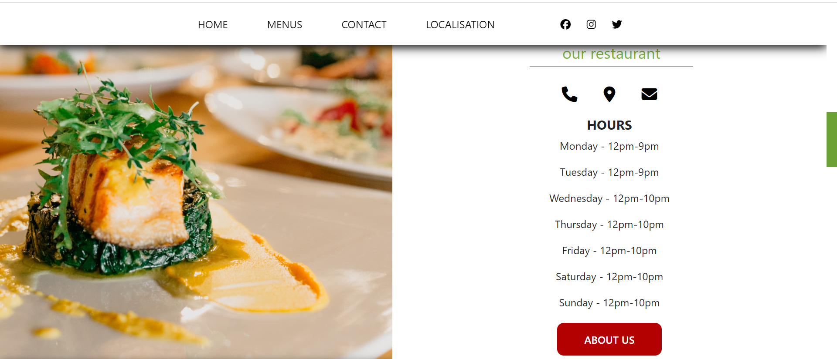Screen dimensions: 837x359
Task: Select the Saturday 12pm-10pm hours line
Action: (x=609, y=277)
